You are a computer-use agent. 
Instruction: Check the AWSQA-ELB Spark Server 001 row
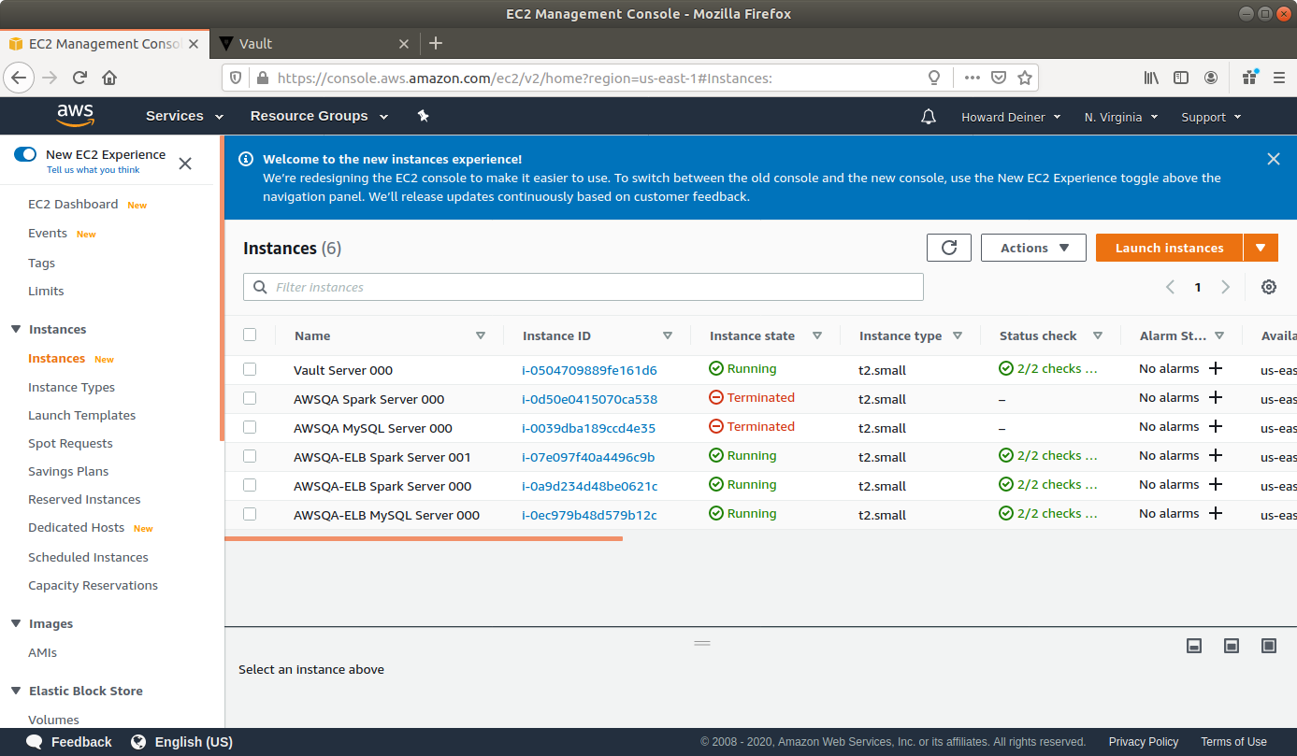pyautogui.click(x=250, y=456)
